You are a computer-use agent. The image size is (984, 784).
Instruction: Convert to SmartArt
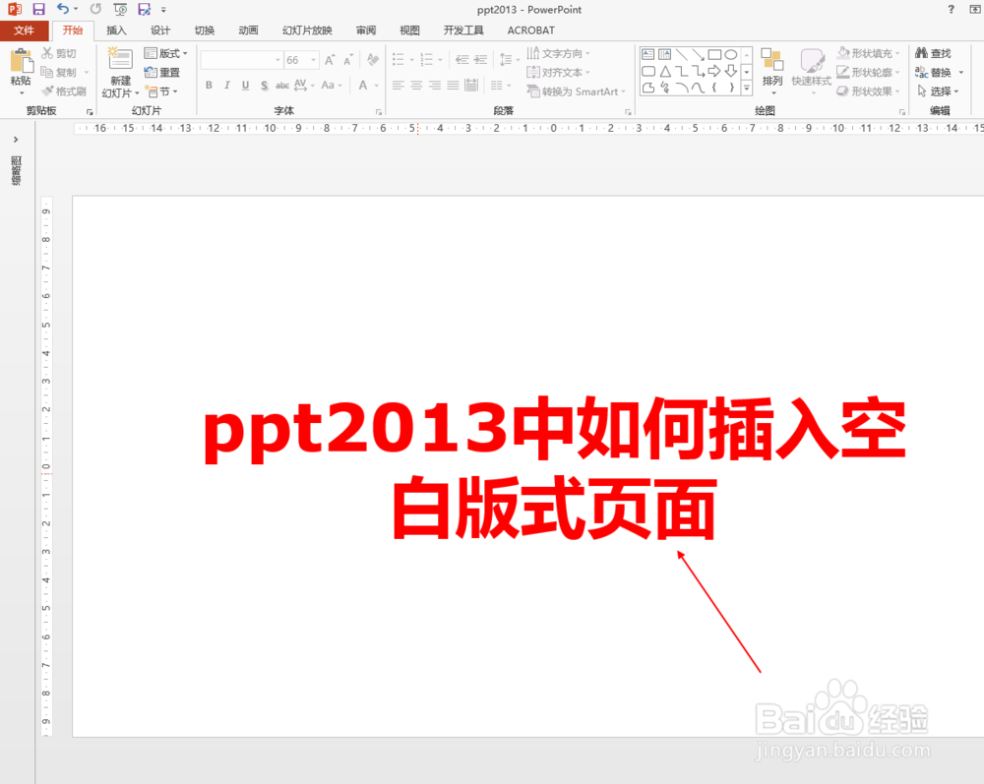point(576,91)
